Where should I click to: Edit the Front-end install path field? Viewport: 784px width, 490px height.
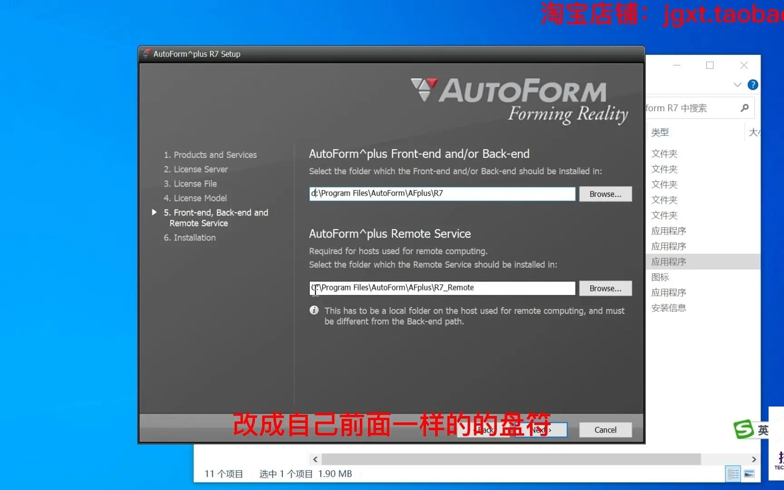coord(442,194)
